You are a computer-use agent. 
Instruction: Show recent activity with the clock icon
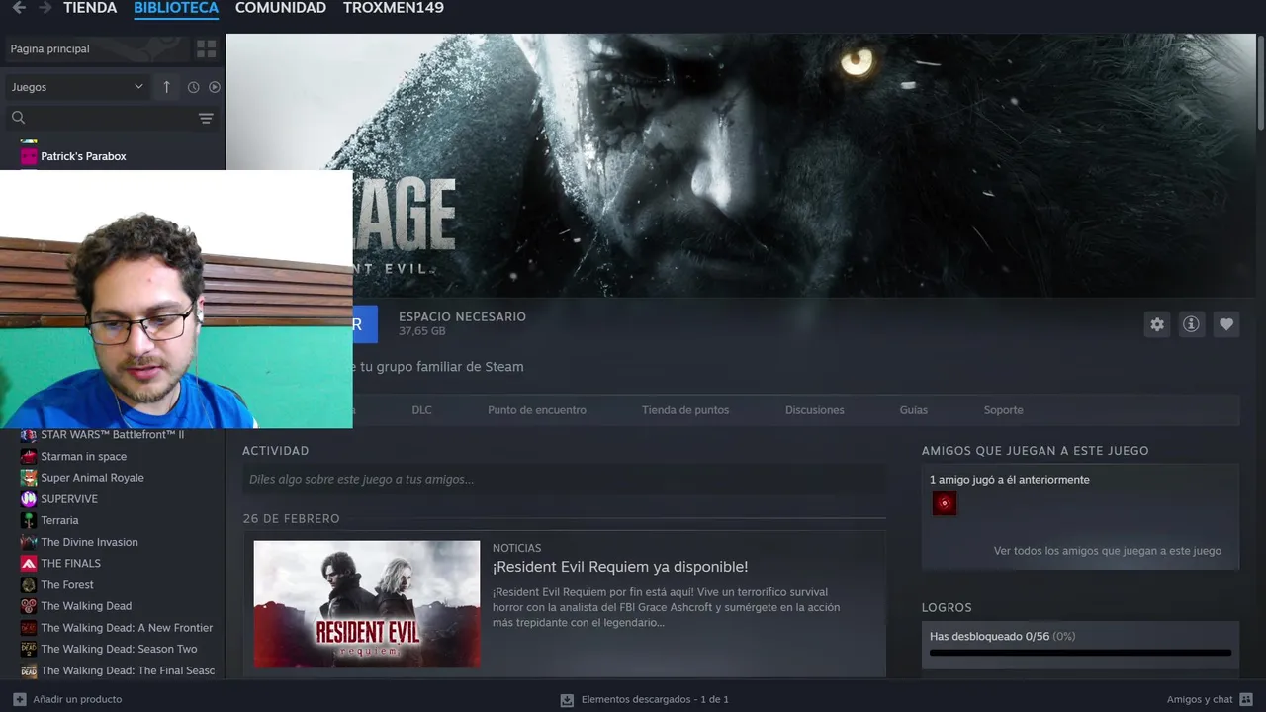click(193, 87)
